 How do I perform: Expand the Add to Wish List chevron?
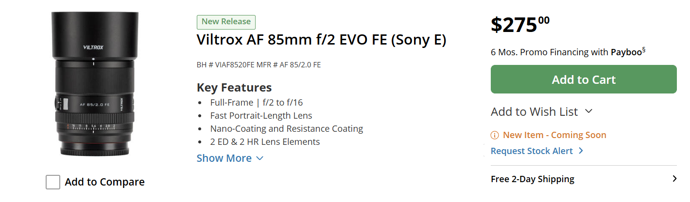click(x=589, y=111)
